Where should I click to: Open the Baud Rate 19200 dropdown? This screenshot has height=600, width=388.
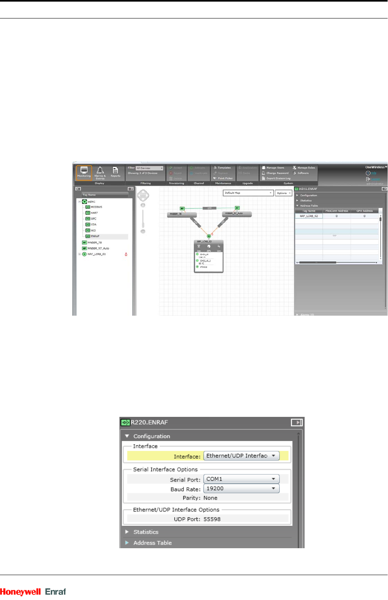[241, 489]
